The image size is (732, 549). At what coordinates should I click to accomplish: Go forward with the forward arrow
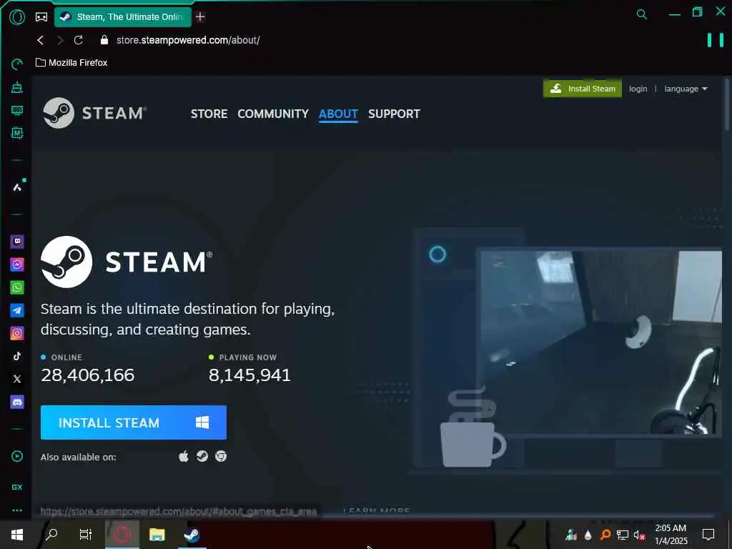(x=60, y=40)
